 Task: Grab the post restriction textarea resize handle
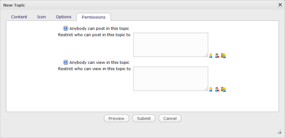pos(206,55)
